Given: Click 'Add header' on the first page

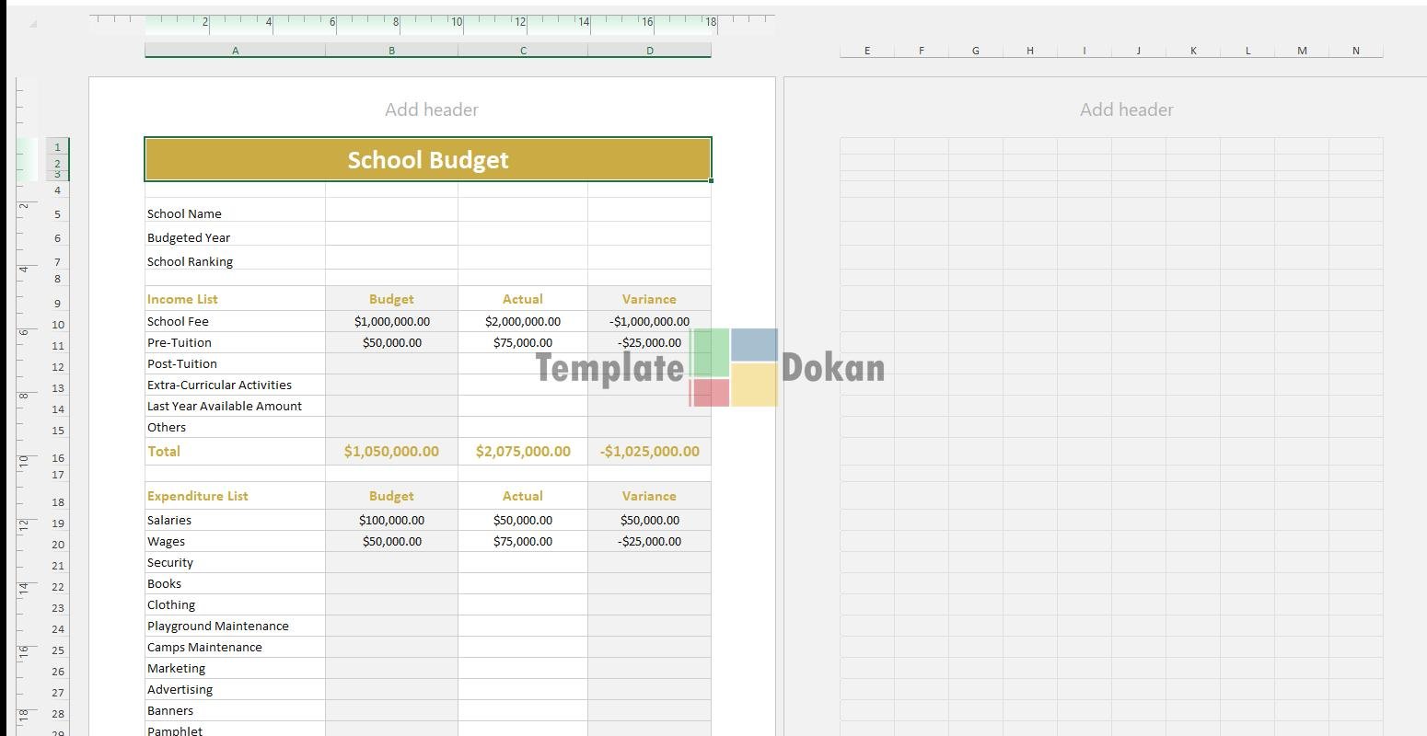Looking at the screenshot, I should tap(431, 109).
